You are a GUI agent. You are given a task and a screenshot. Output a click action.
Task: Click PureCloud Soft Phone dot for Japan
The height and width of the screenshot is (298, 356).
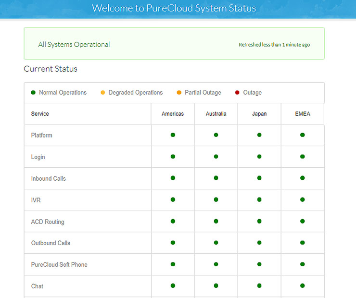point(259,264)
